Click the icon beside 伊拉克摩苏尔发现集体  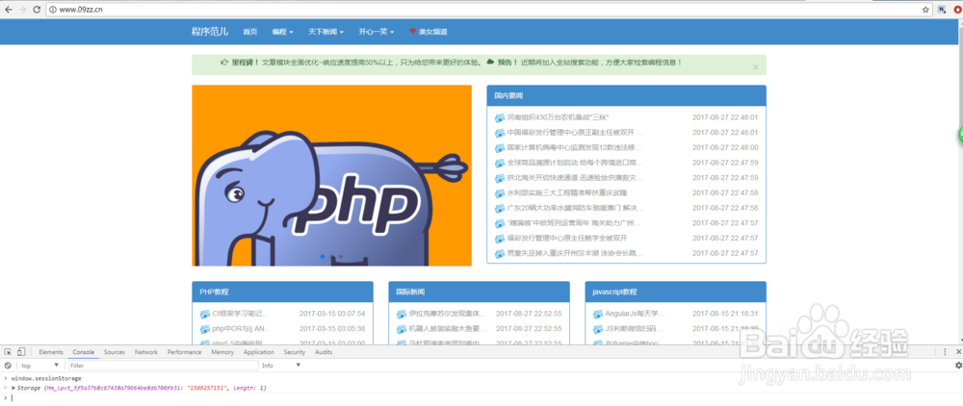click(x=401, y=314)
